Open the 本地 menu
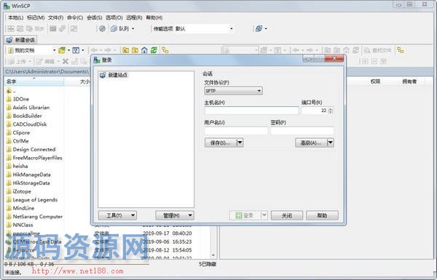 pyautogui.click(x=15, y=17)
